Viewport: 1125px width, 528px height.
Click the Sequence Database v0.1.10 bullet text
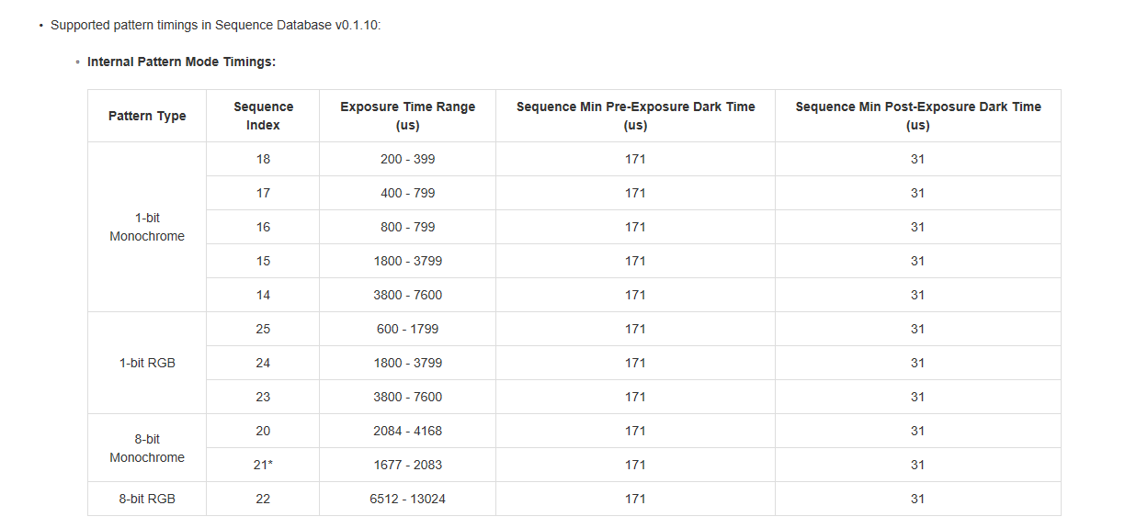(x=215, y=25)
